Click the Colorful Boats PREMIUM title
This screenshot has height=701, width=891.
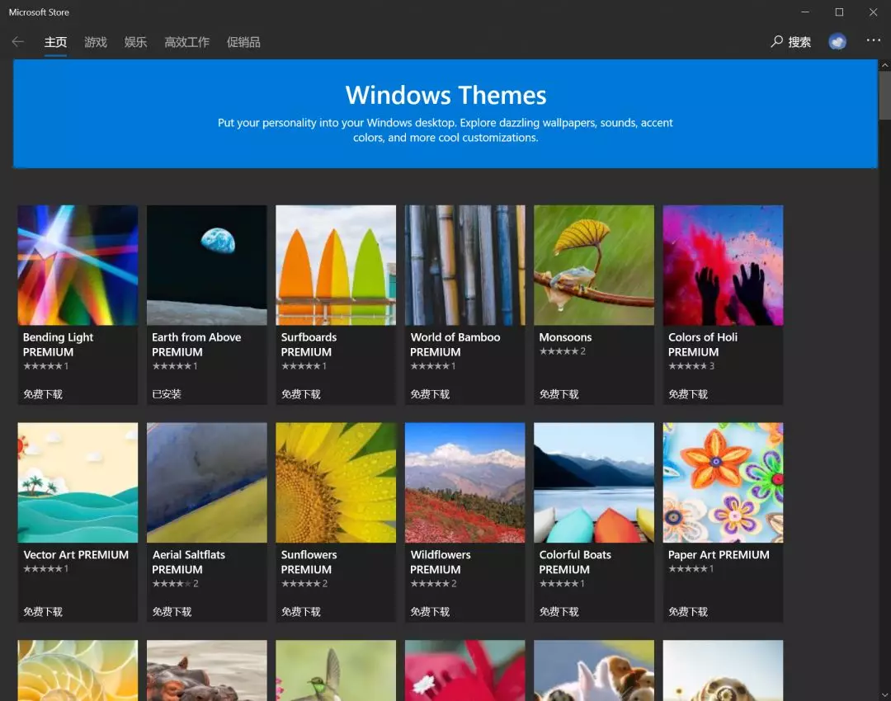(575, 562)
